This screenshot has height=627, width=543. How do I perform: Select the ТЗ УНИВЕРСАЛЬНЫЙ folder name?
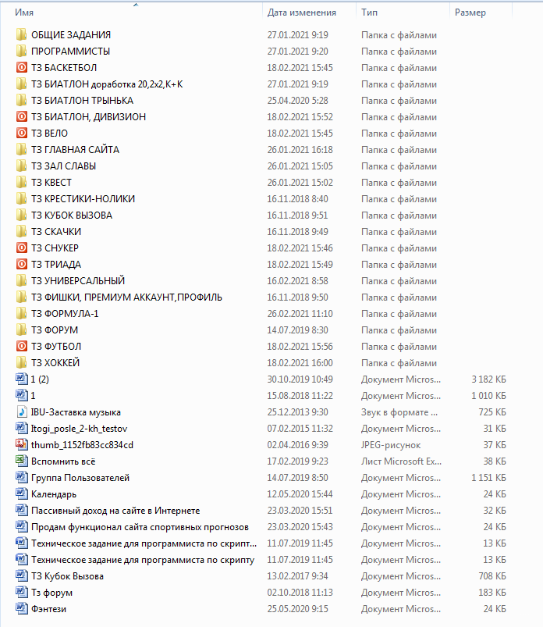click(x=78, y=281)
